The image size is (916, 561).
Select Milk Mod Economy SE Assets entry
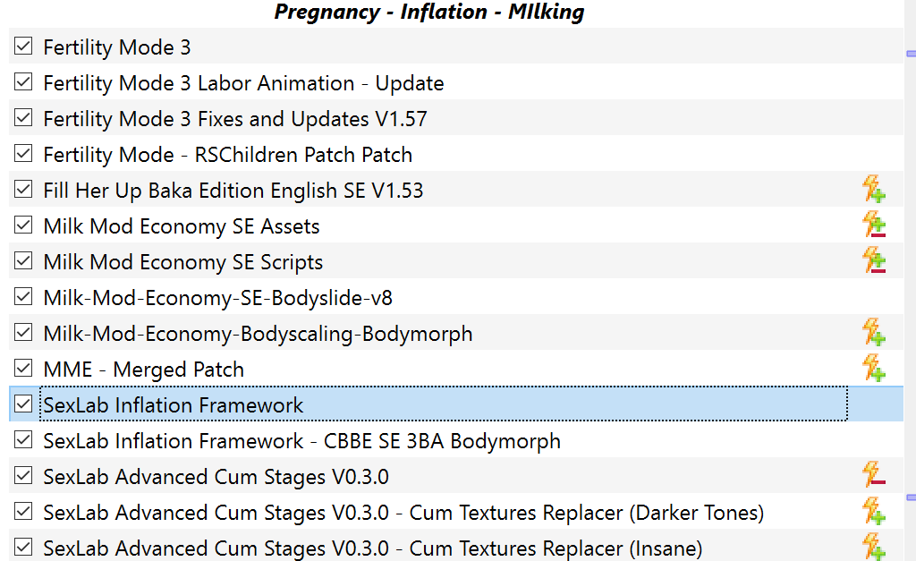[181, 226]
